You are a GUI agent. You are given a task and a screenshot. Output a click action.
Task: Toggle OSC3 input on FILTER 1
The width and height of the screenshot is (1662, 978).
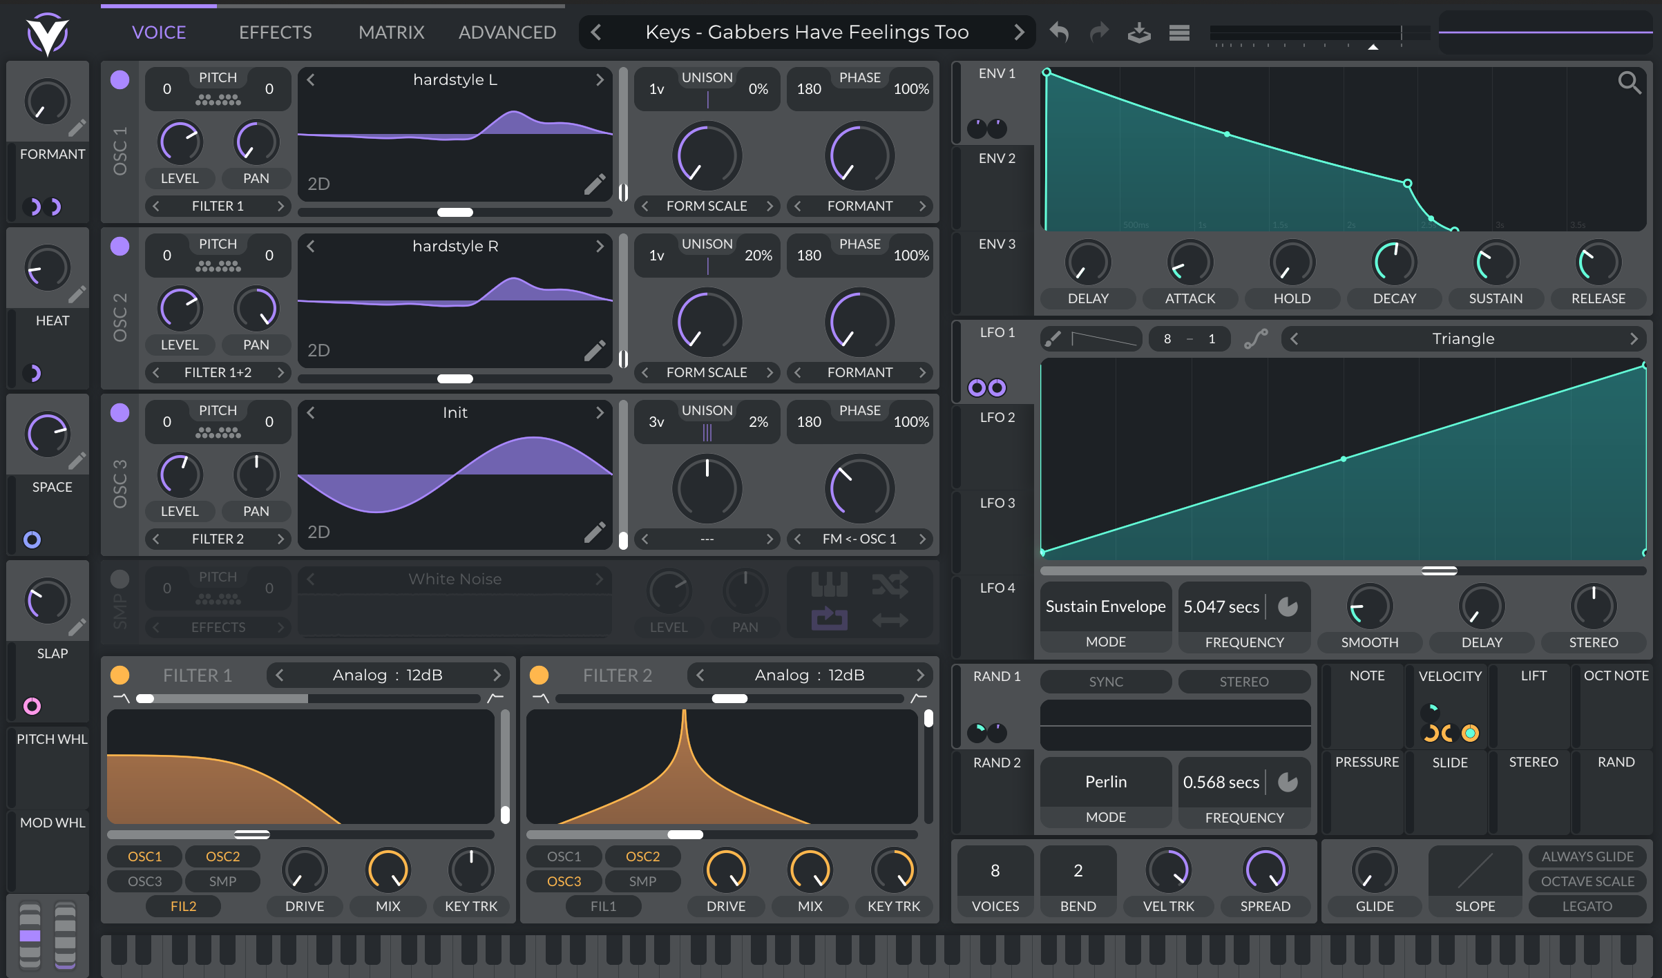pyautogui.click(x=144, y=881)
